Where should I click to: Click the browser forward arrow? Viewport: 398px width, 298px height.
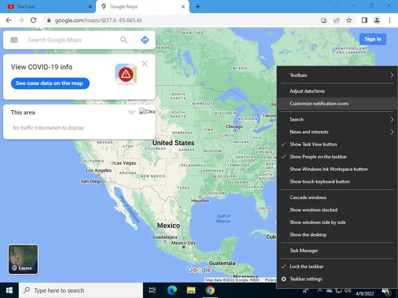click(21, 20)
